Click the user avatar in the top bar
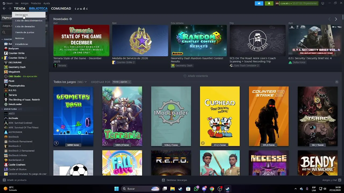 click(x=277, y=3)
